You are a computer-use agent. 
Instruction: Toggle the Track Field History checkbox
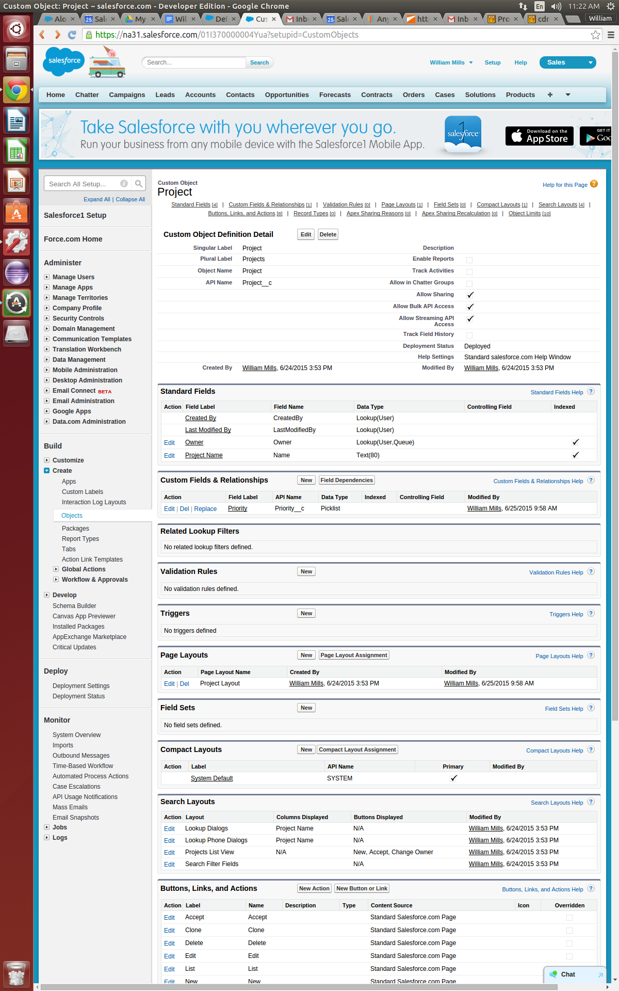(469, 335)
